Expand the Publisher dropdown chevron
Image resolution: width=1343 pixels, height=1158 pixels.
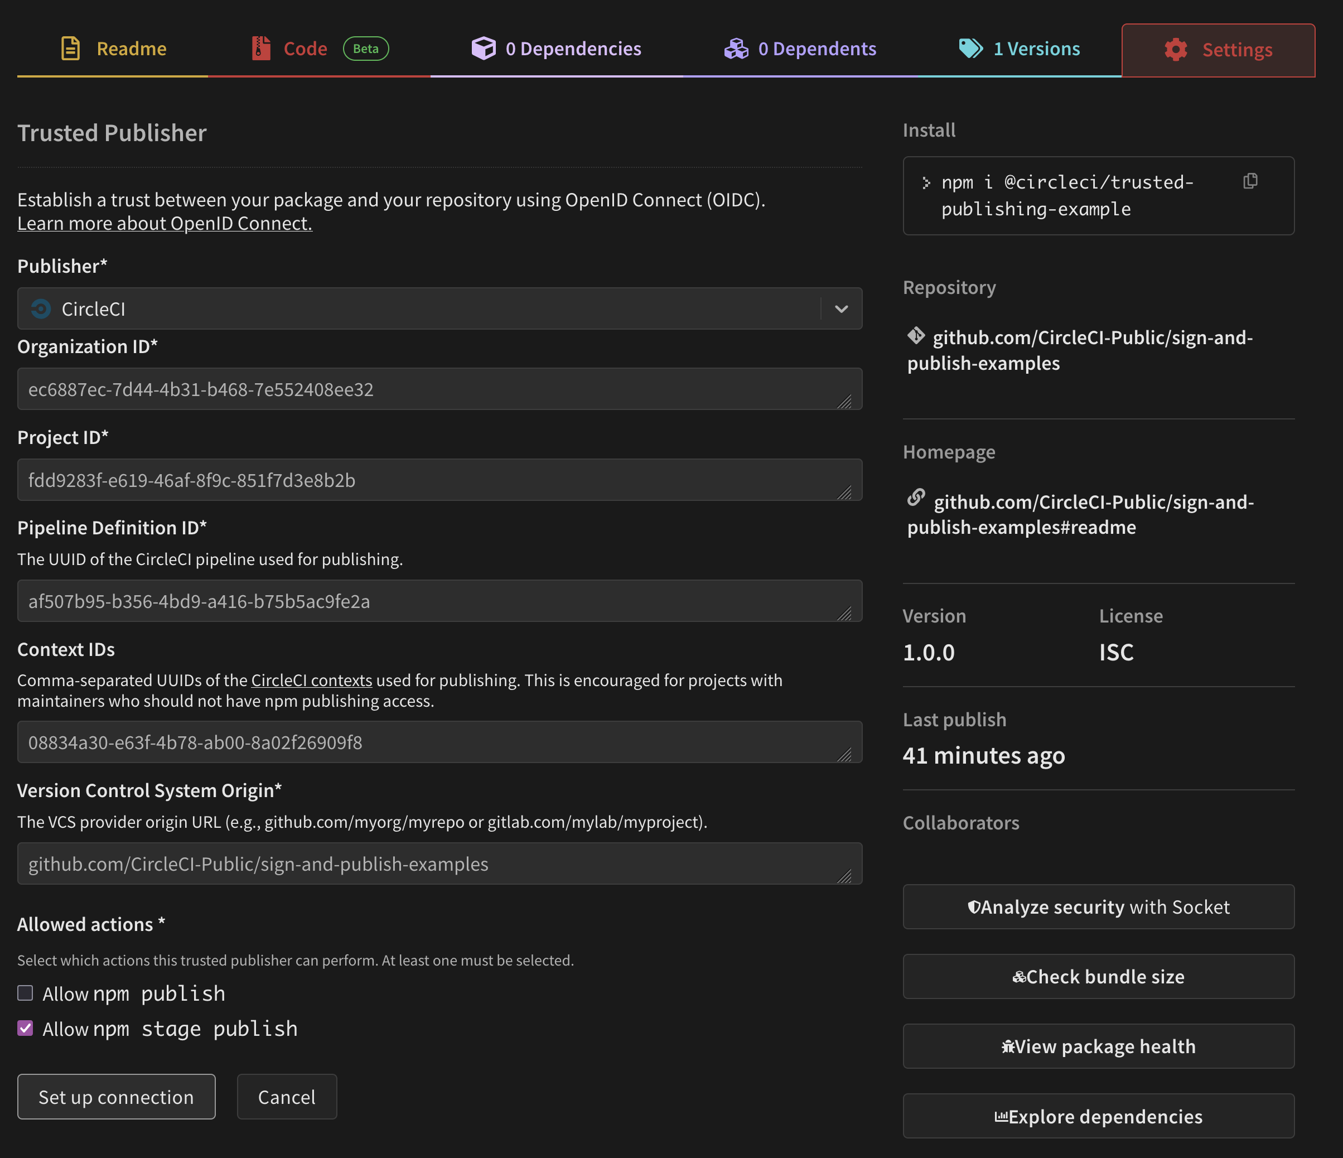pos(841,309)
